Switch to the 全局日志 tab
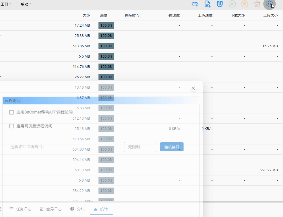This screenshot has width=283, height=217. [x=51, y=209]
